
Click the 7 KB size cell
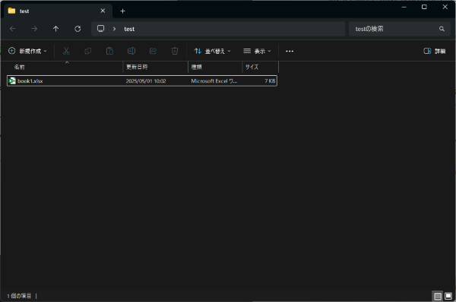click(270, 81)
